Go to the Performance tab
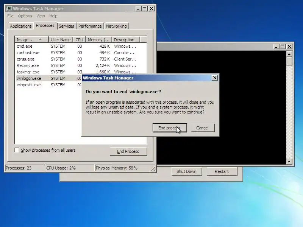 [x=90, y=26]
